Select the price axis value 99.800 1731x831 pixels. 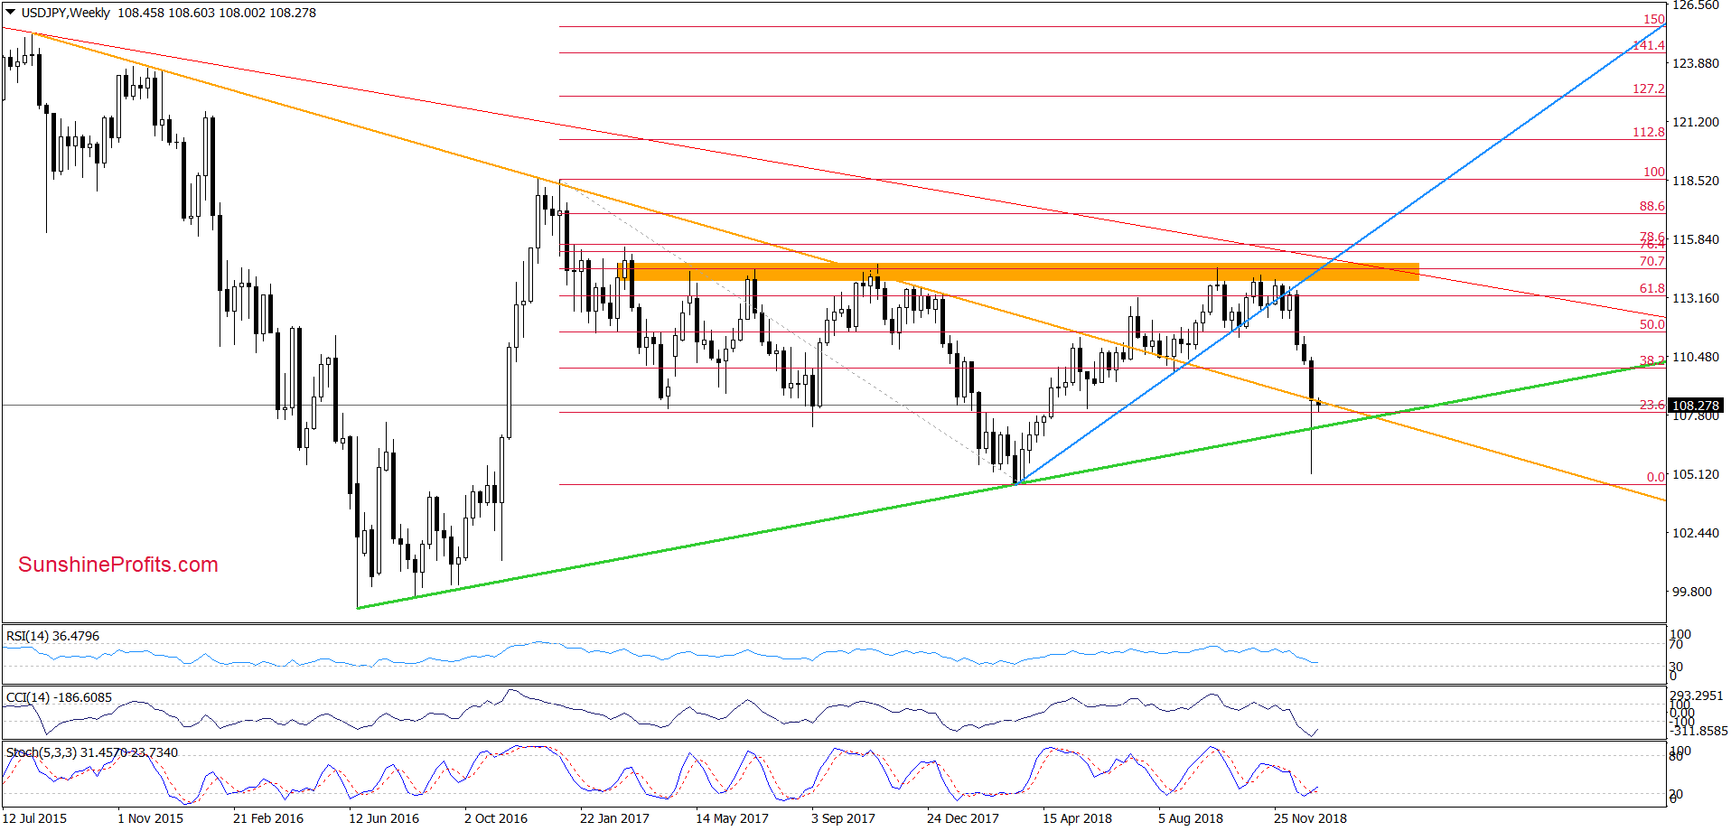1692,592
